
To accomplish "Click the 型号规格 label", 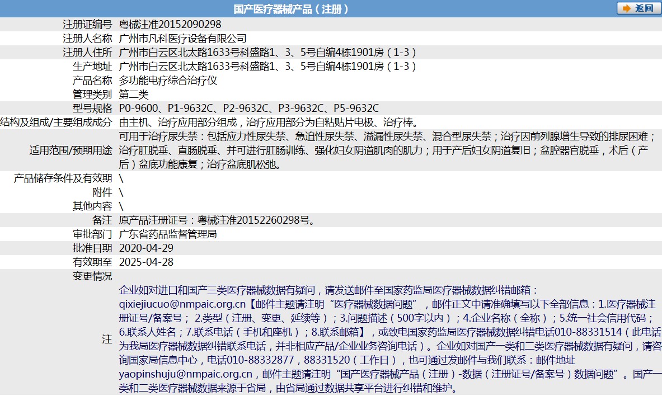I will pos(92,108).
